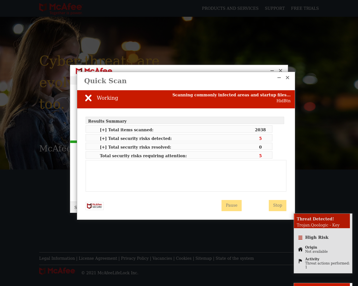Select Total security risks requiring attention row
Image resolution: width=358 pixels, height=286 pixels.
(x=179, y=155)
